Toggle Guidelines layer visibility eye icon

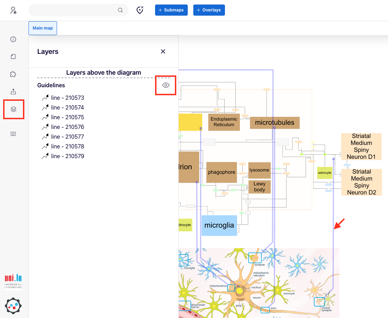pyautogui.click(x=166, y=85)
